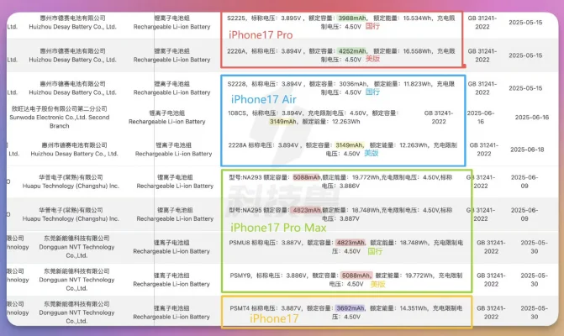
Task: Click the 3988mAh capacity value
Action: click(x=352, y=18)
